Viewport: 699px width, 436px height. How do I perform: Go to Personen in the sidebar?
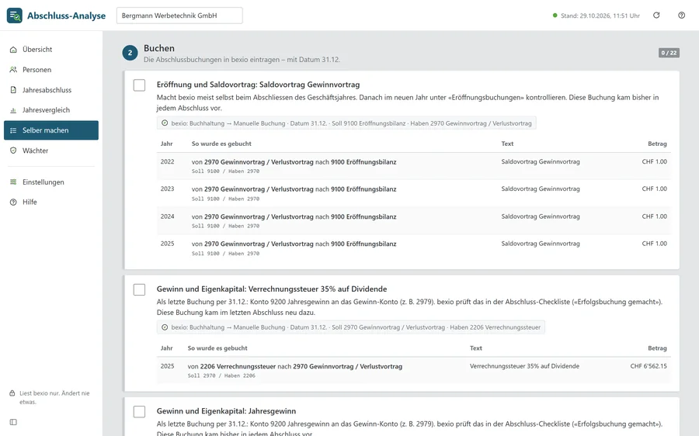[51, 70]
